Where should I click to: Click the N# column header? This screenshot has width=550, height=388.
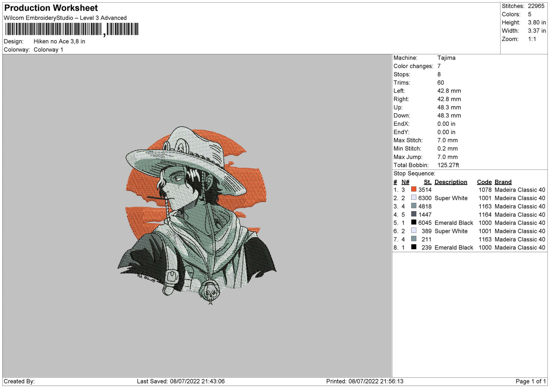(x=405, y=182)
